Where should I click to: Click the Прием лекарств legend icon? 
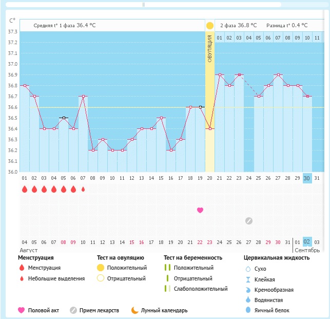coord(73,310)
